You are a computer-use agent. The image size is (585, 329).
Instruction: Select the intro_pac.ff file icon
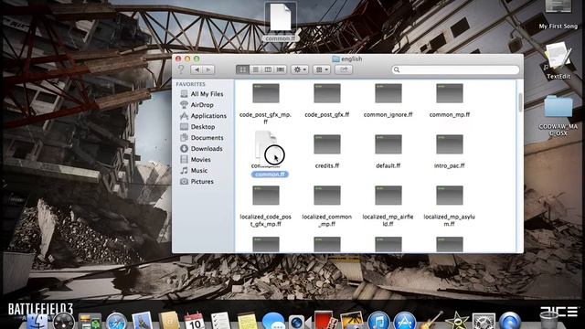click(449, 144)
